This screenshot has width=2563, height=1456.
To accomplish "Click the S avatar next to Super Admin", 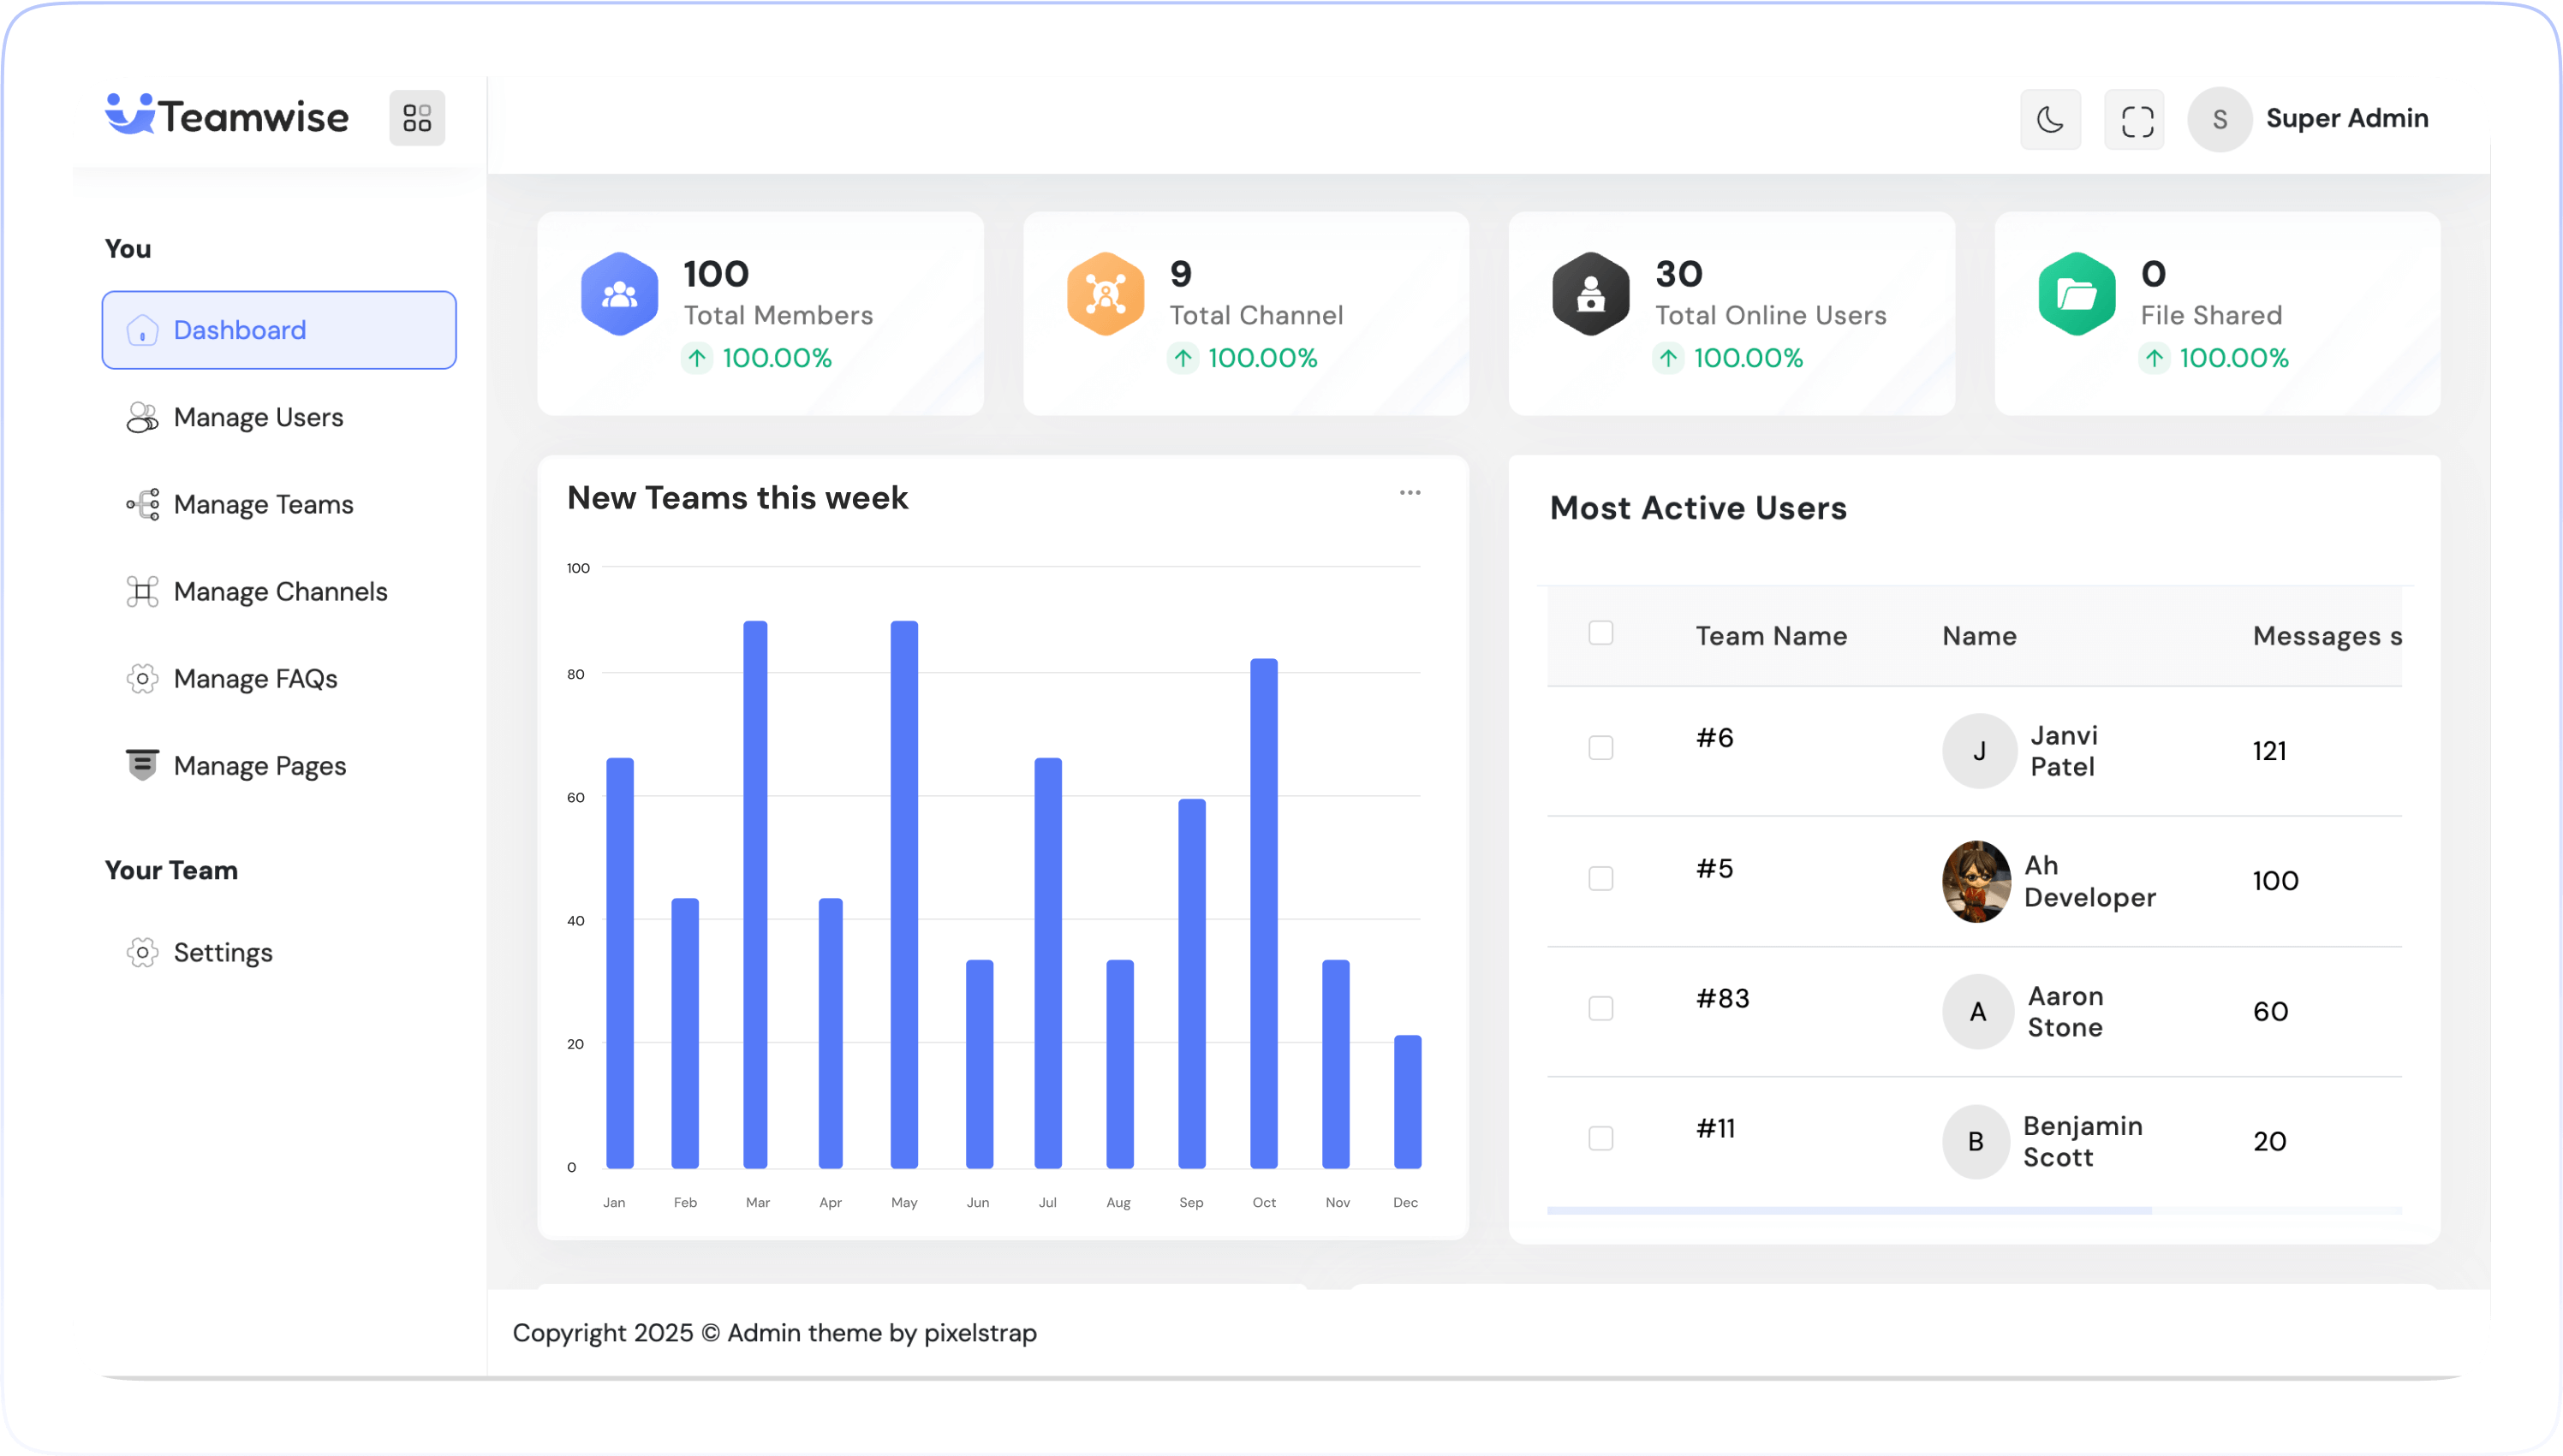I will click(x=2219, y=120).
